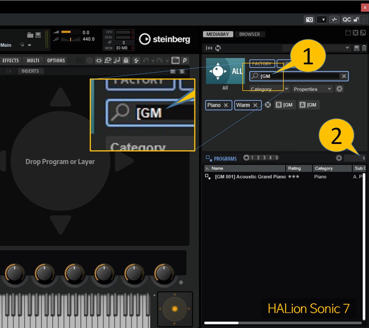This screenshot has height=328, width=369.
Task: Clear the search field with its X
Action: click(344, 76)
